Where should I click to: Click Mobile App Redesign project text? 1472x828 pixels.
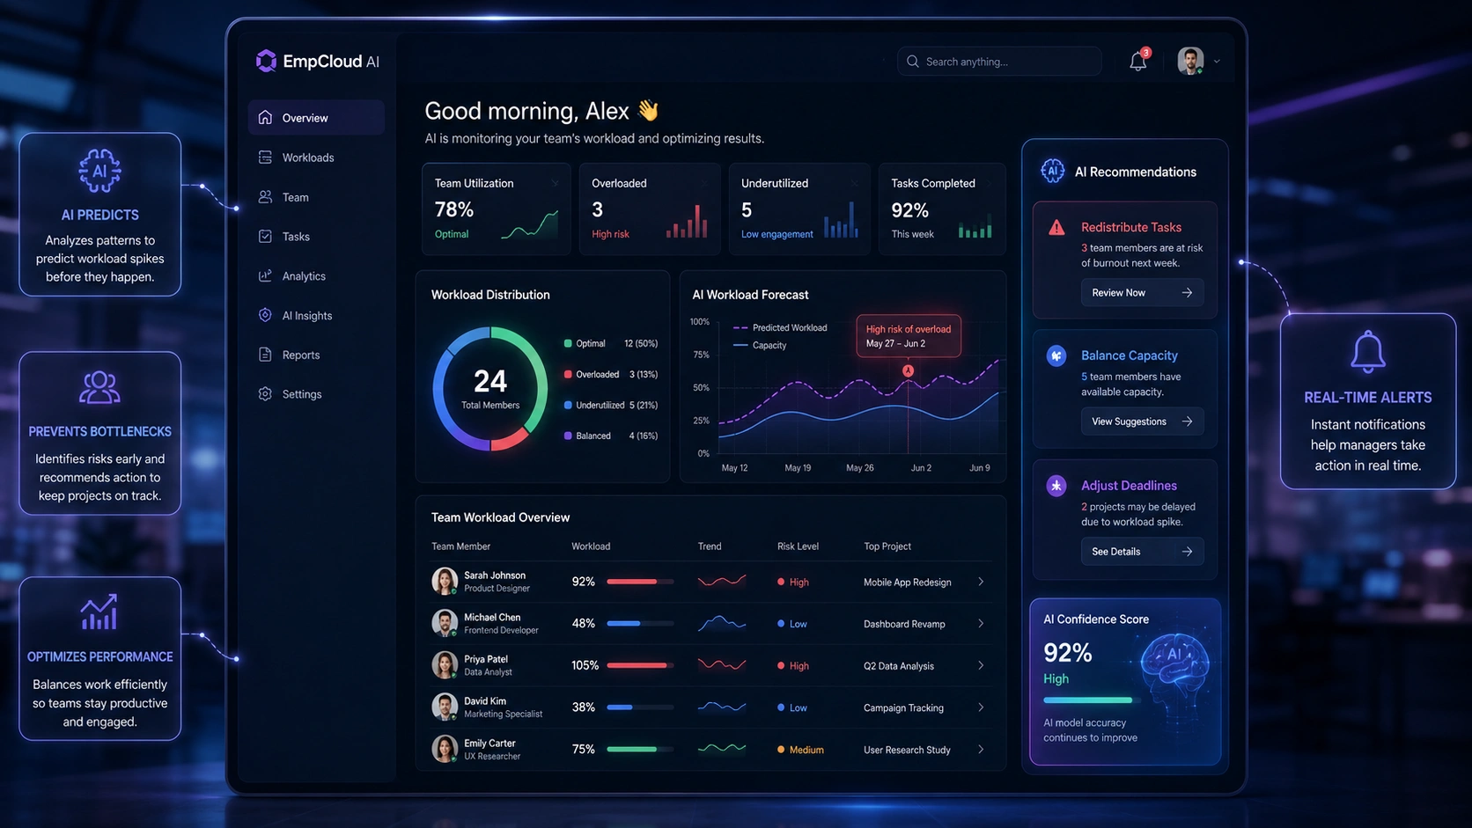click(x=907, y=583)
